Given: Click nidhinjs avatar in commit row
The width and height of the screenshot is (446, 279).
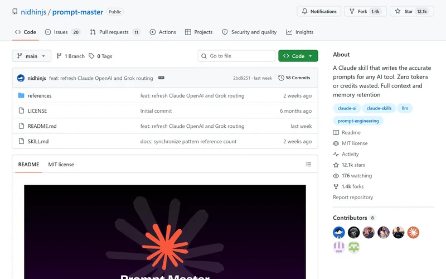Looking at the screenshot, I should coord(21,78).
